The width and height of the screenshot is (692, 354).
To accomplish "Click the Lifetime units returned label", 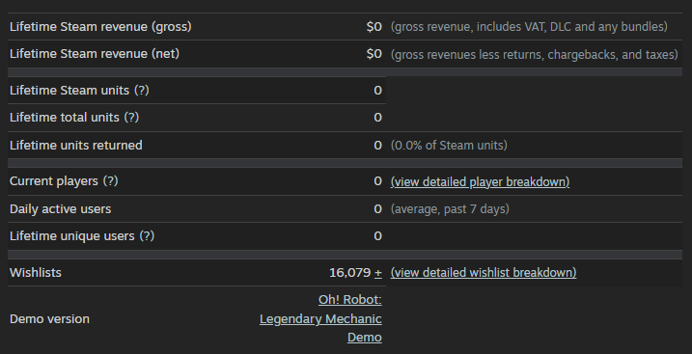I will pos(76,145).
